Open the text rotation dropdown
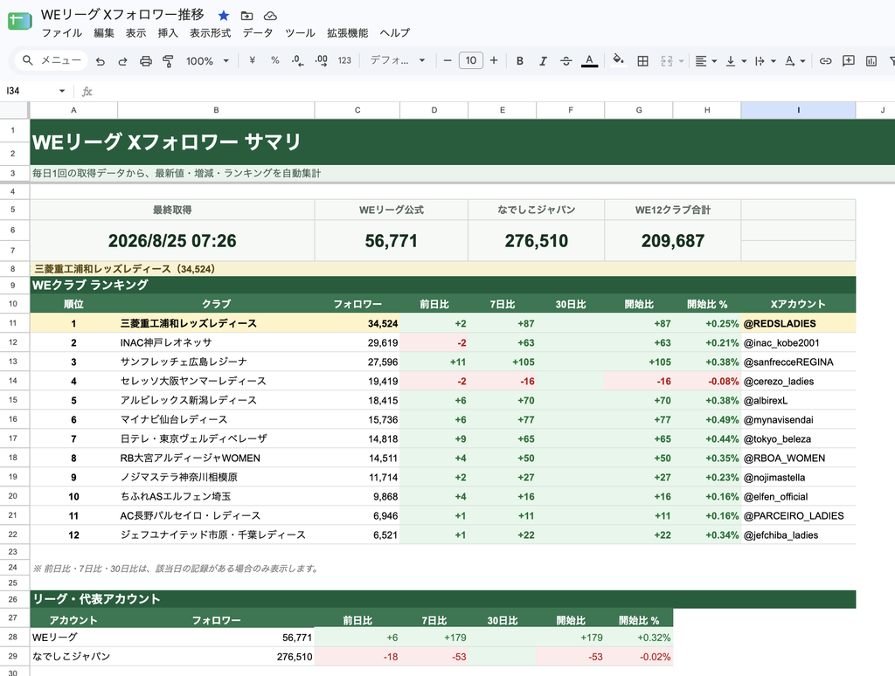Screen dimensions: 895x676 click(x=794, y=60)
